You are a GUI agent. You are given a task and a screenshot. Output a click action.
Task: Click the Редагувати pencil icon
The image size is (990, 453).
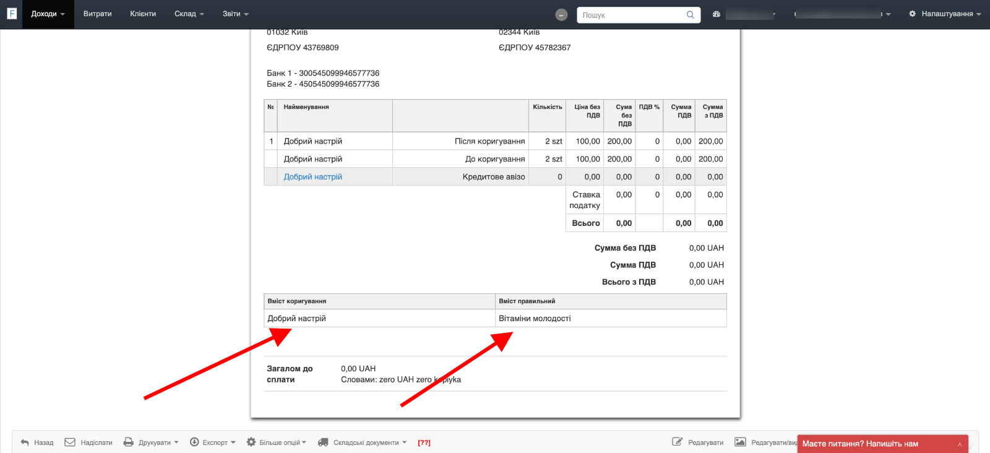pyautogui.click(x=678, y=442)
